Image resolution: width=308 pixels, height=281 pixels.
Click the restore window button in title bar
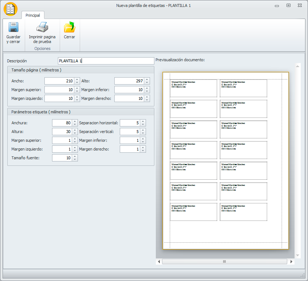(288, 5)
